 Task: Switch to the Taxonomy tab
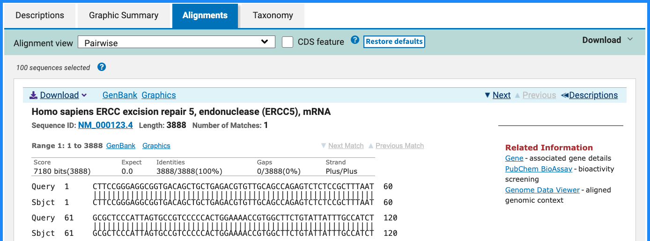click(273, 15)
